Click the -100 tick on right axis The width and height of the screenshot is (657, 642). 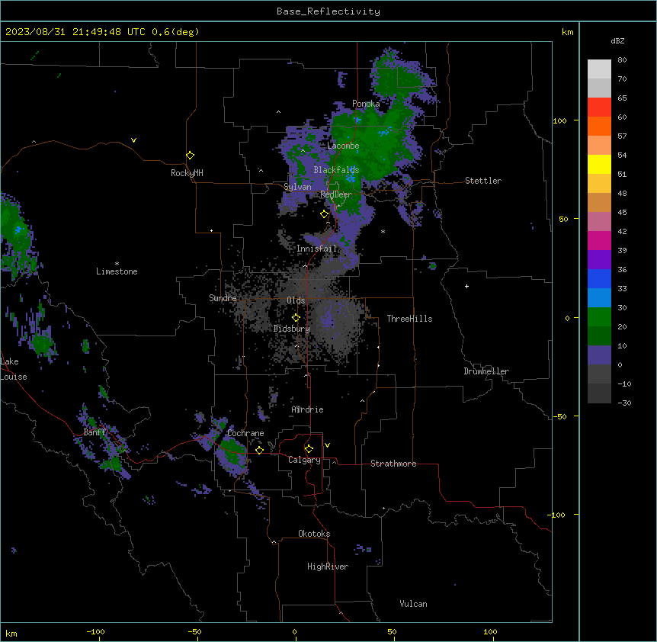(557, 515)
